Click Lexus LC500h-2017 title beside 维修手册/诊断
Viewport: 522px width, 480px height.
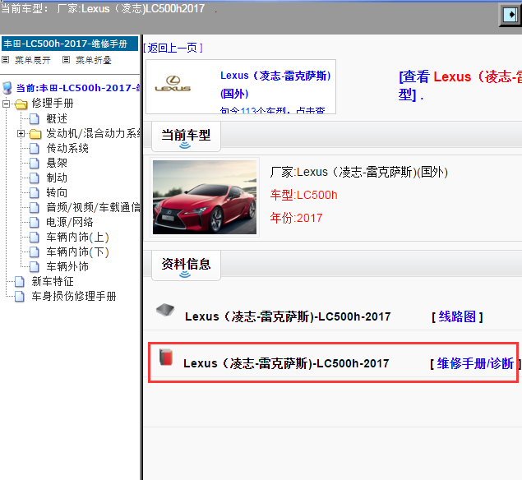coord(286,363)
